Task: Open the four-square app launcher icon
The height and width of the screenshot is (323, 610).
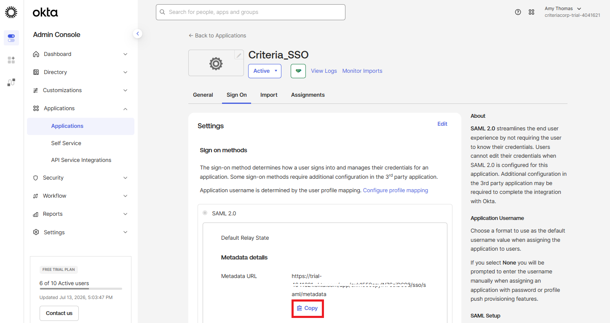Action: 532,12
